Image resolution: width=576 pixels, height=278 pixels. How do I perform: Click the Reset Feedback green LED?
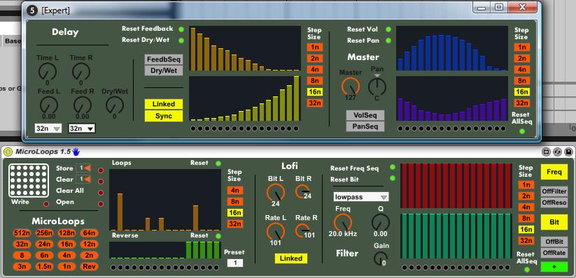pos(181,29)
